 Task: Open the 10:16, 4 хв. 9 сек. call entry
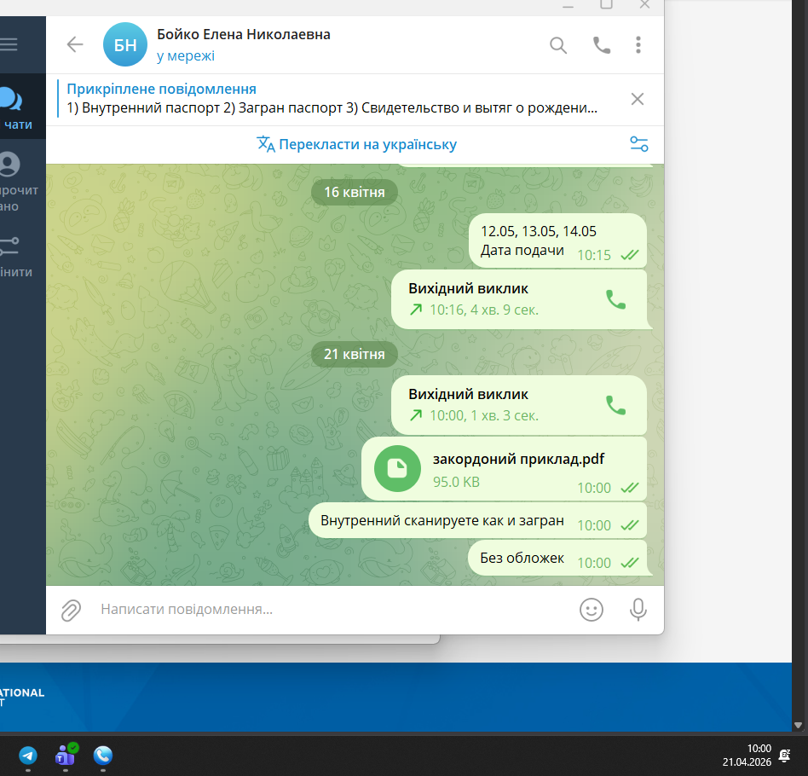(519, 299)
